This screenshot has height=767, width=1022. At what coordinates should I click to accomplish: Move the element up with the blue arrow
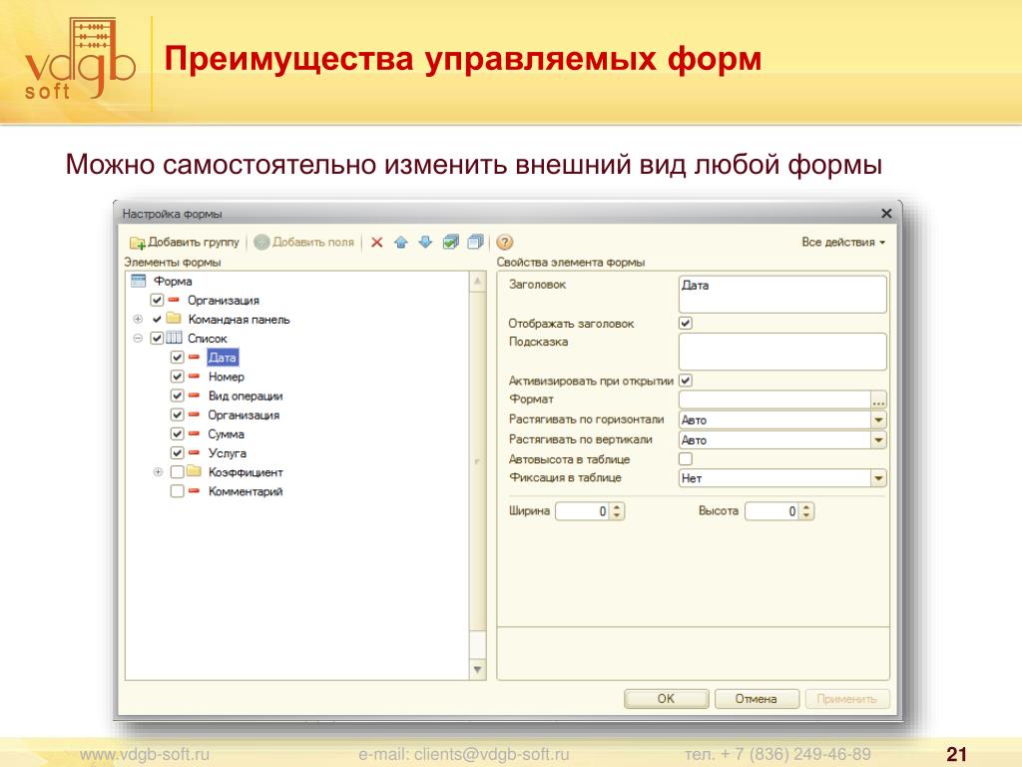click(x=401, y=242)
